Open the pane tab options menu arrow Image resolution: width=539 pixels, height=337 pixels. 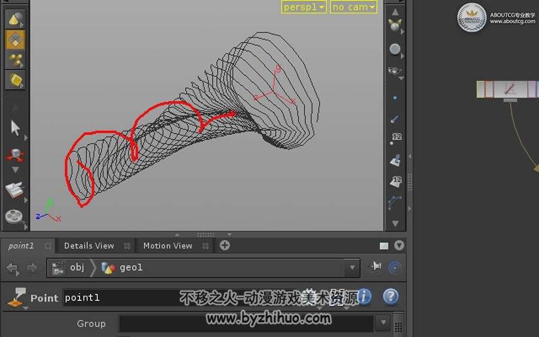pyautogui.click(x=399, y=245)
